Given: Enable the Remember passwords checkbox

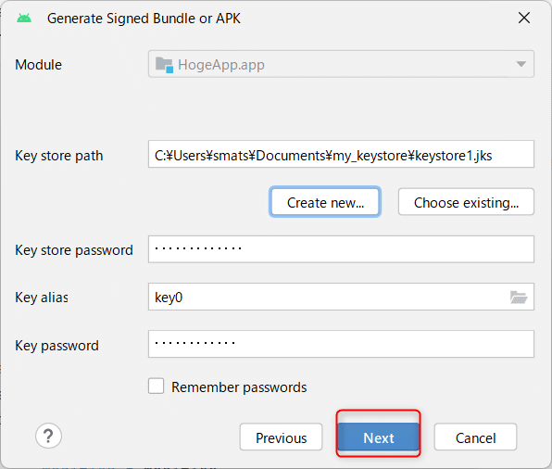Looking at the screenshot, I should click(x=156, y=386).
